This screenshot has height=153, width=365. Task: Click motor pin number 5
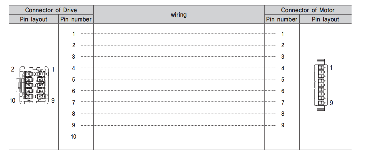(283, 80)
